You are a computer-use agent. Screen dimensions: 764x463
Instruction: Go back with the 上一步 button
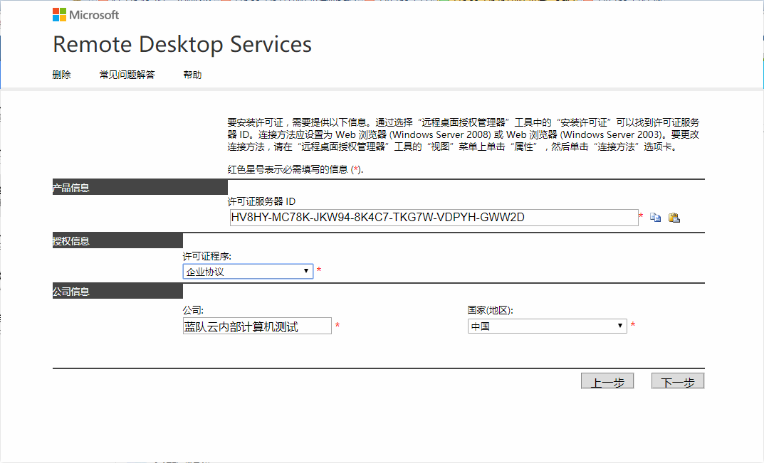click(607, 382)
